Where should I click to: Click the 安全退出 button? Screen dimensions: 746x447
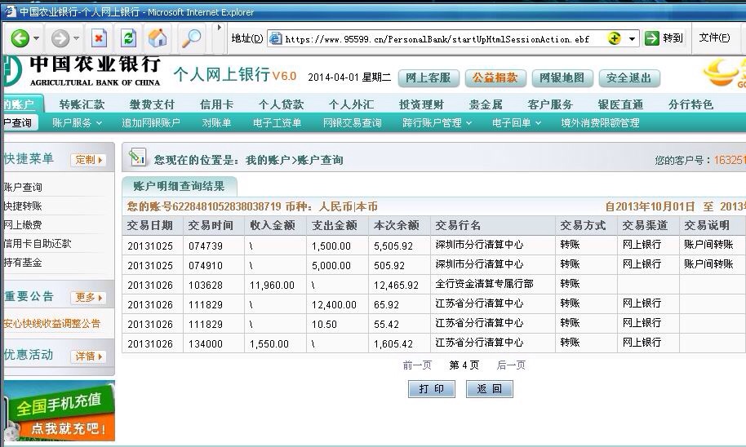click(629, 78)
